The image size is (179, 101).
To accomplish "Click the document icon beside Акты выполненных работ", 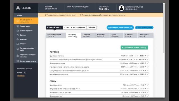I will [x=18, y=49].
